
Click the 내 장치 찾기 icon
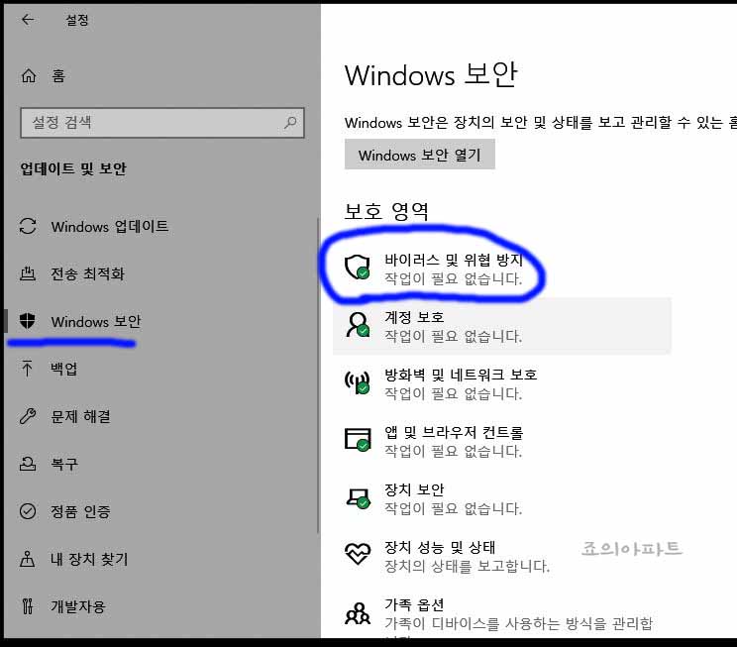[x=28, y=559]
